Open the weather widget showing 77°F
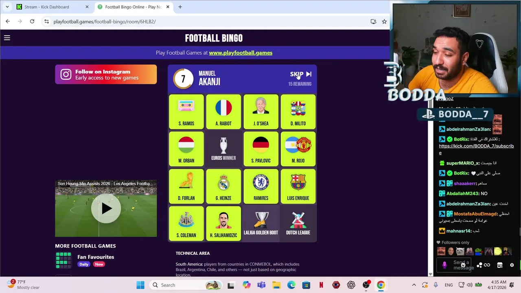The width and height of the screenshot is (521, 293). 23,284
